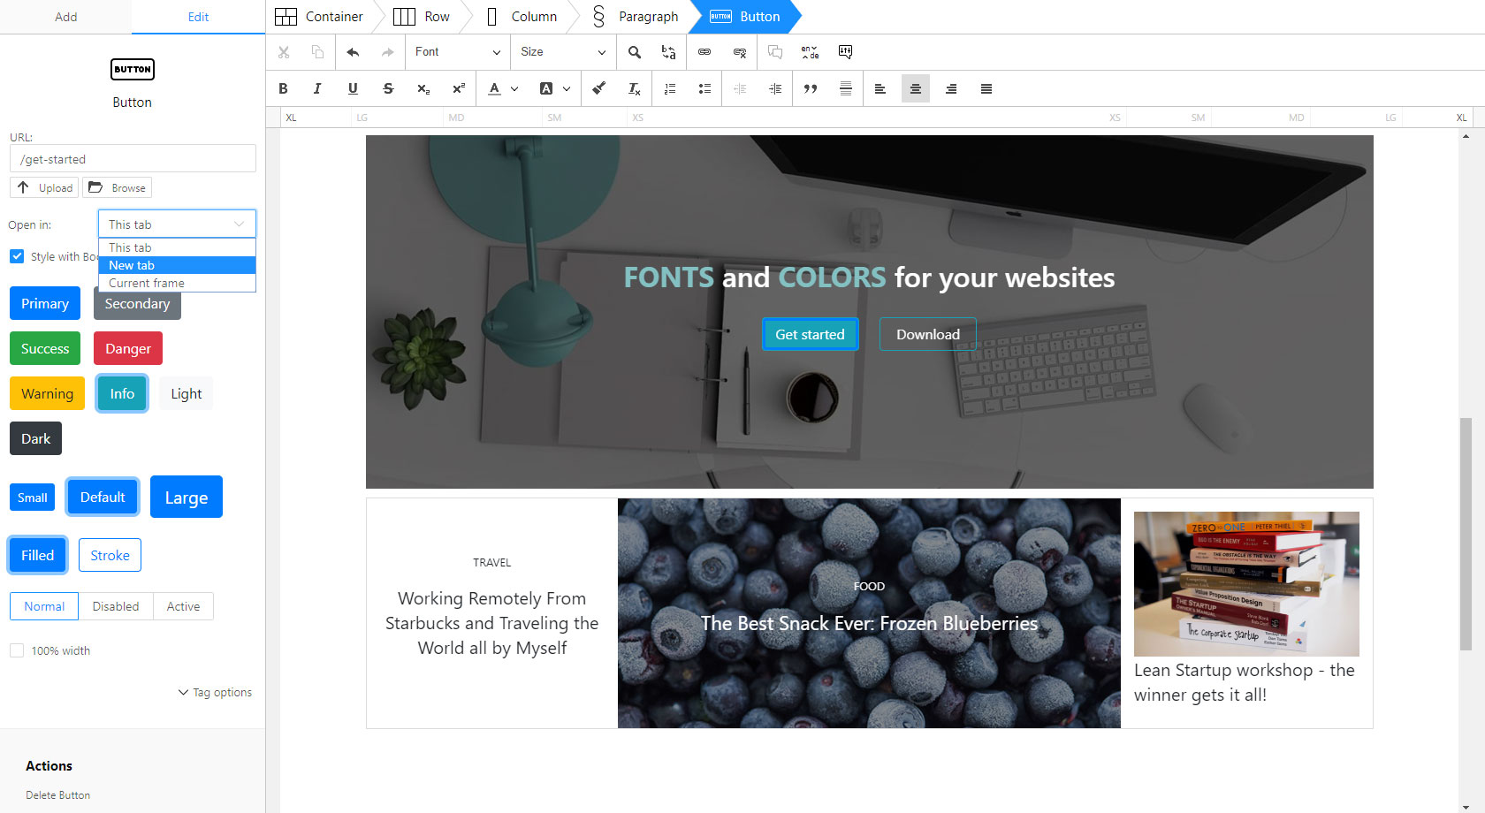Click the Upload button

[x=44, y=187]
